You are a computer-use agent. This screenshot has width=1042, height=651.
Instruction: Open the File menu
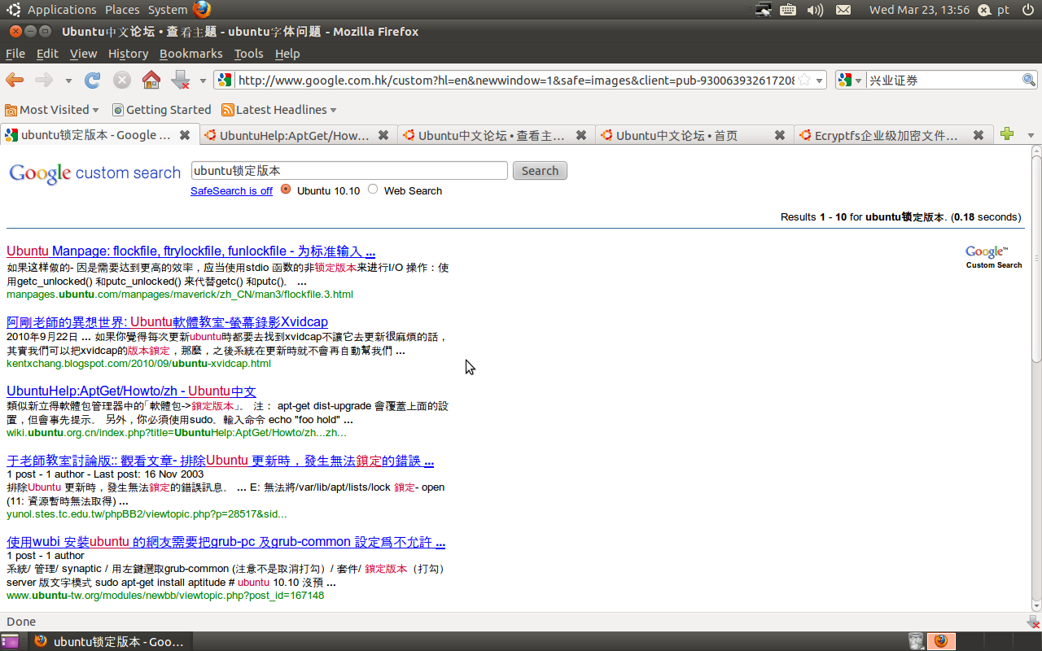coord(15,53)
